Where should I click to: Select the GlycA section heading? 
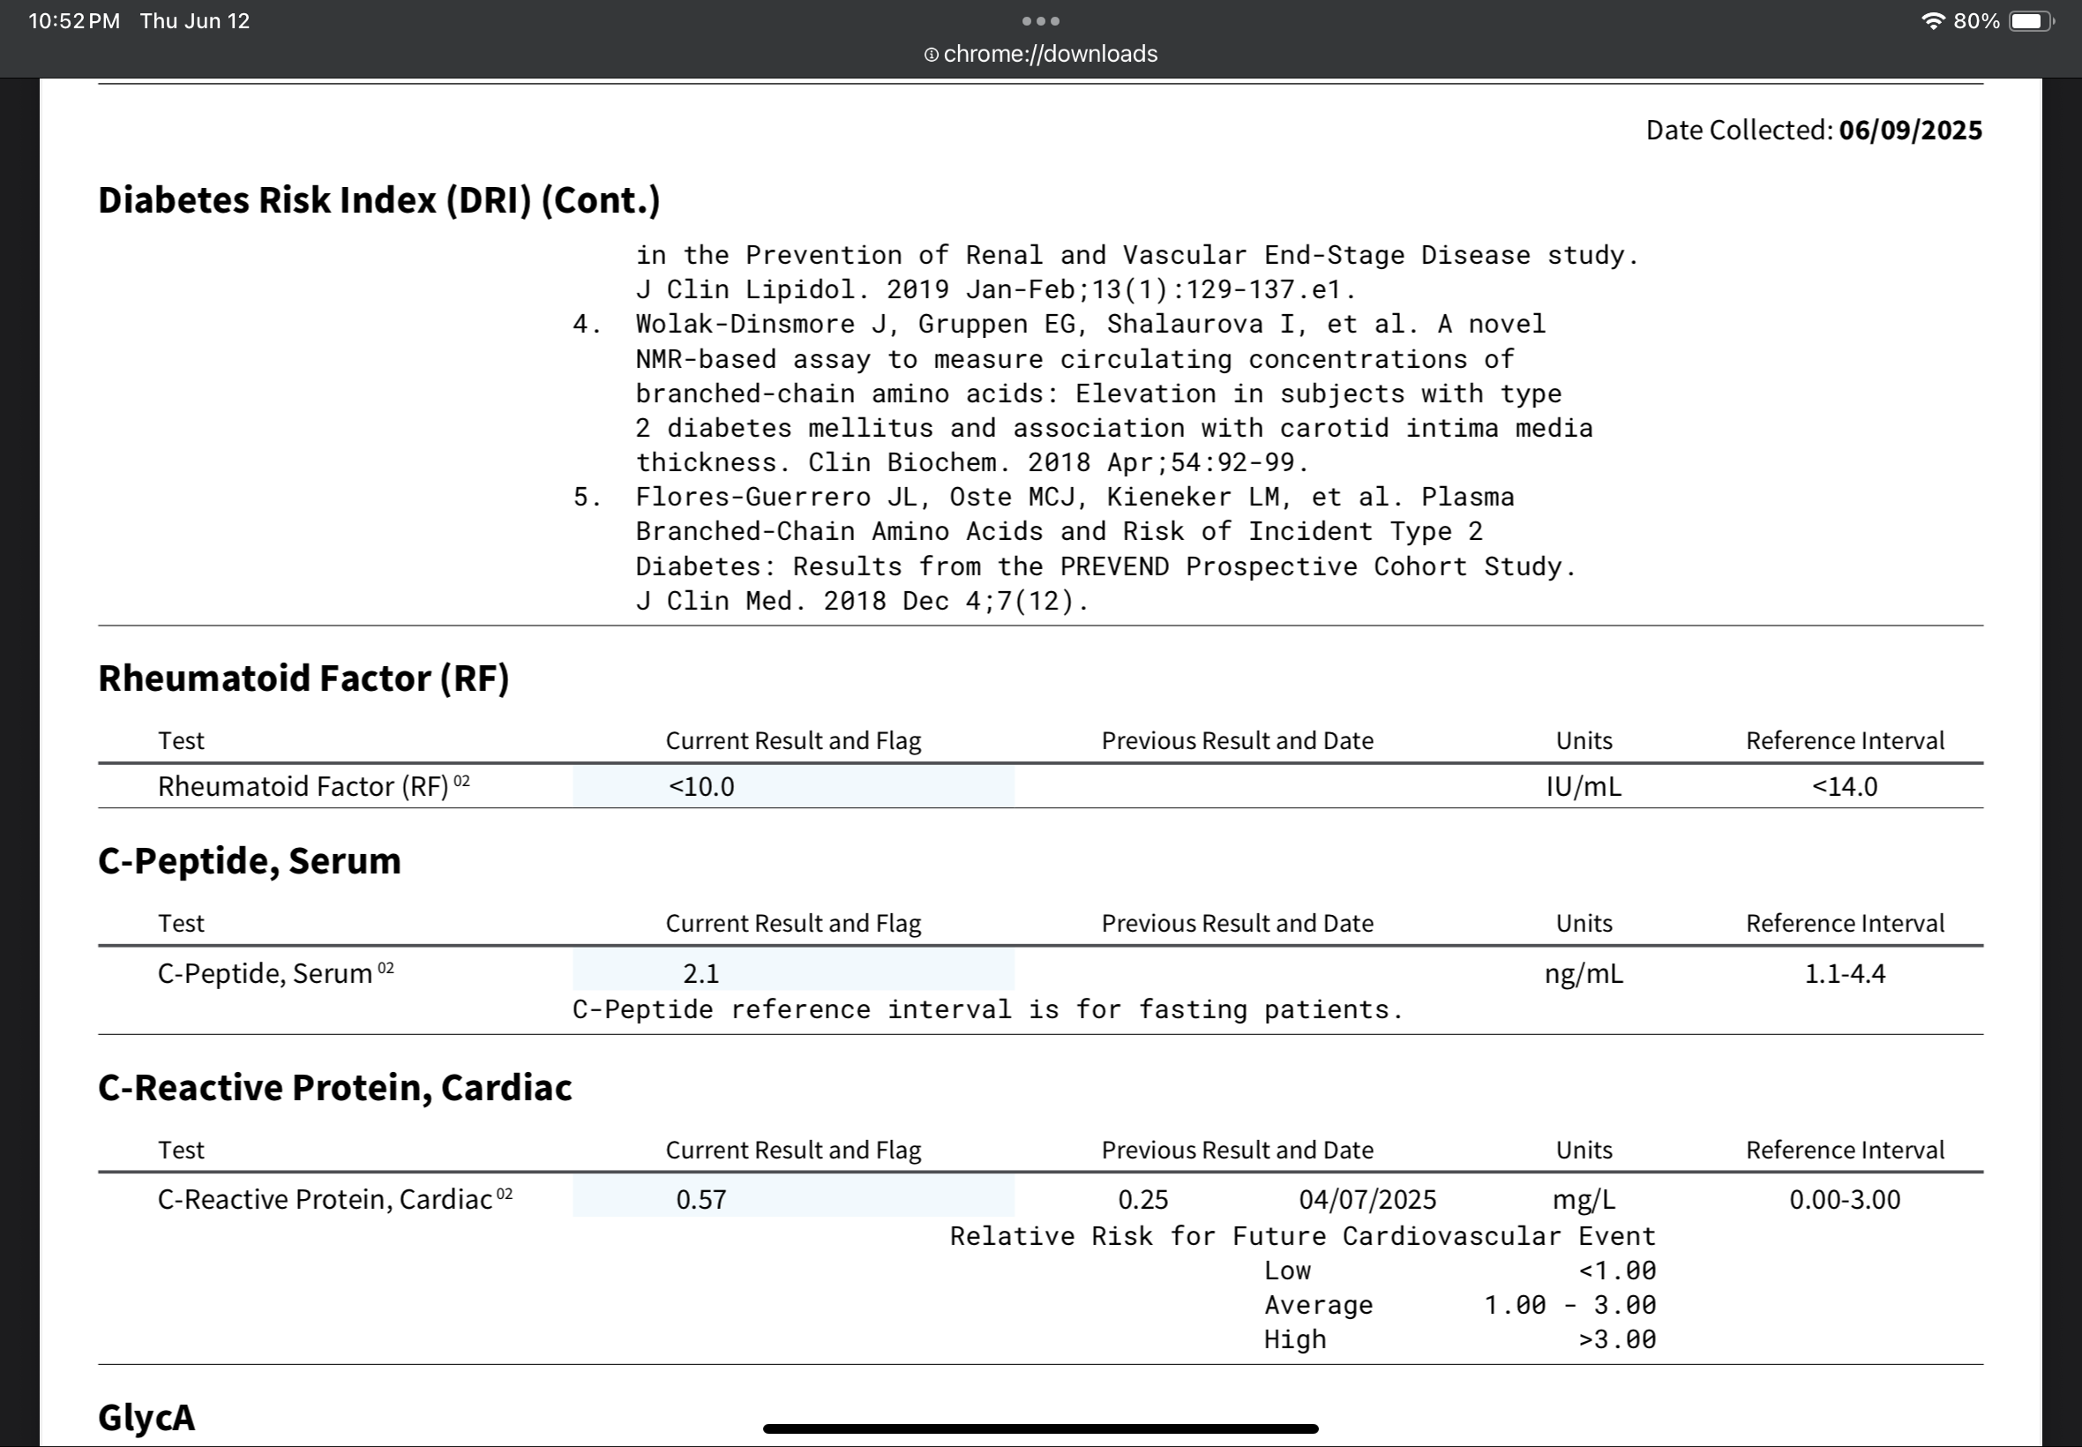146,1417
